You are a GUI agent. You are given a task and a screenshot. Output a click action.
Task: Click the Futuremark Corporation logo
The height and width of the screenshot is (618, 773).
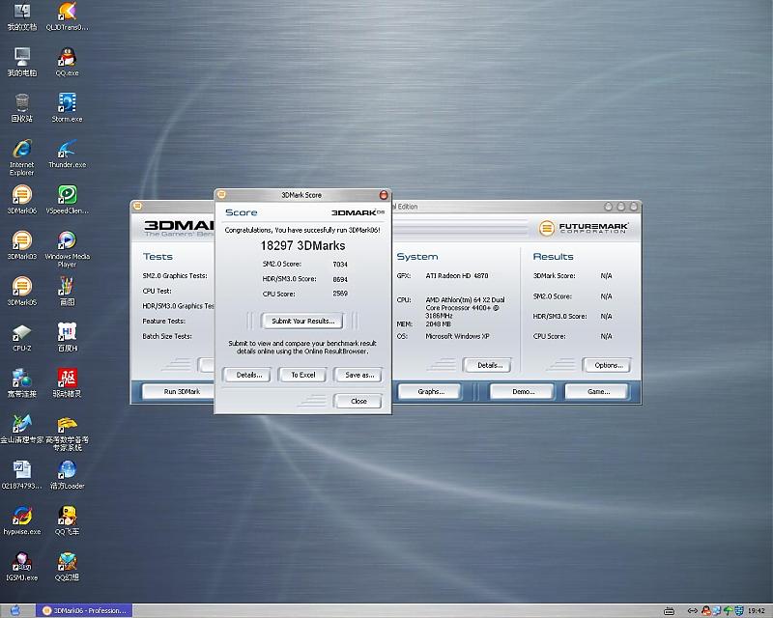tap(584, 228)
